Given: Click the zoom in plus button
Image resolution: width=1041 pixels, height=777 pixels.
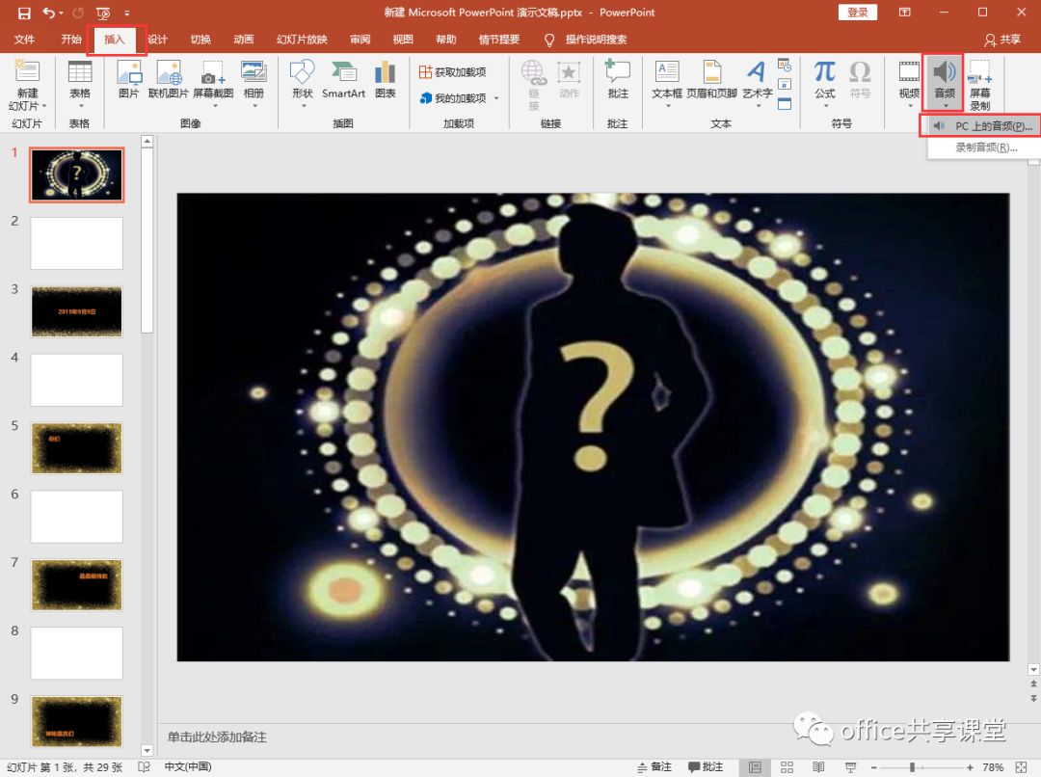Looking at the screenshot, I should [970, 767].
